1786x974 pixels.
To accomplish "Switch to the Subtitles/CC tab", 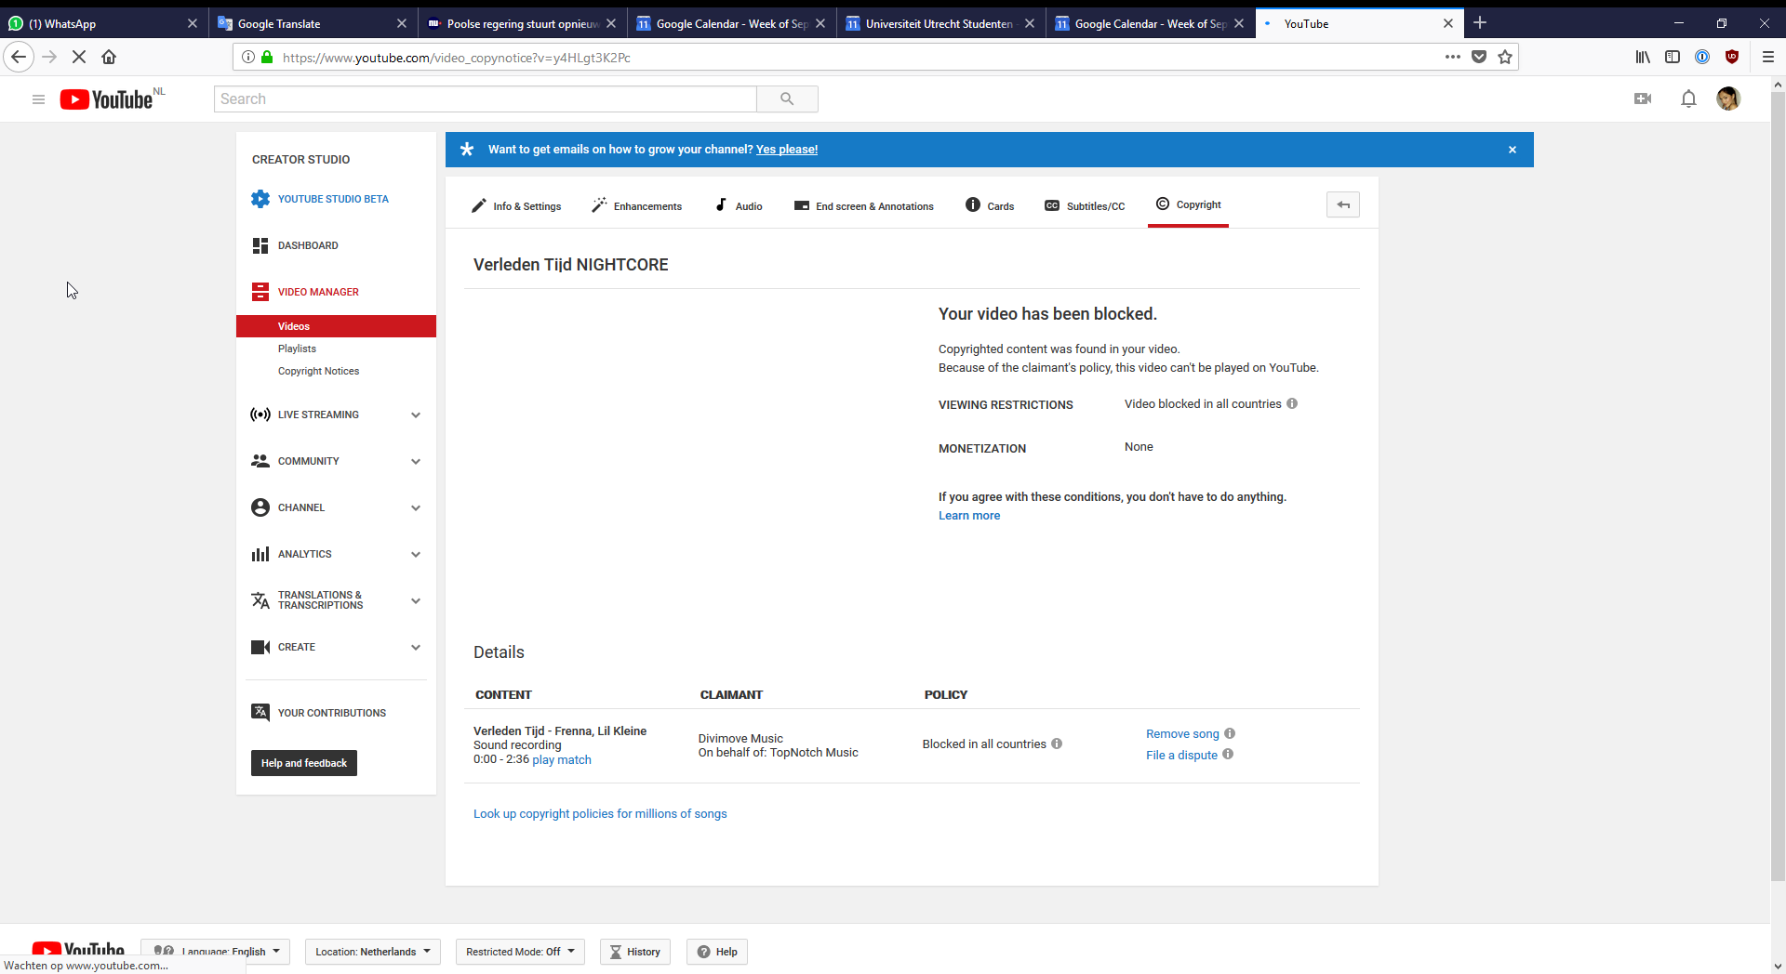I will click(1085, 206).
